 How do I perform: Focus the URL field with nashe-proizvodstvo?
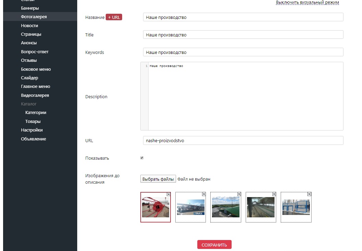click(243, 140)
